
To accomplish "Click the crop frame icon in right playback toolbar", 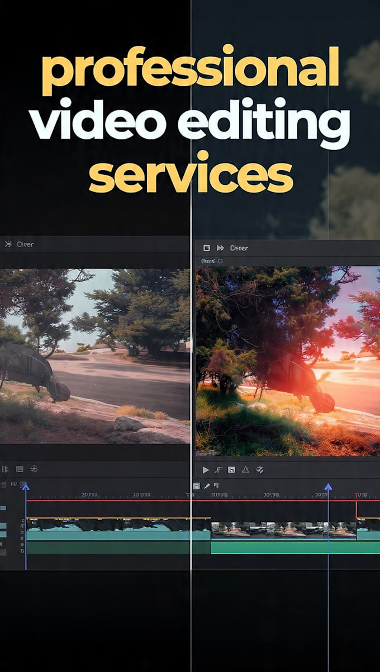I will tap(232, 470).
